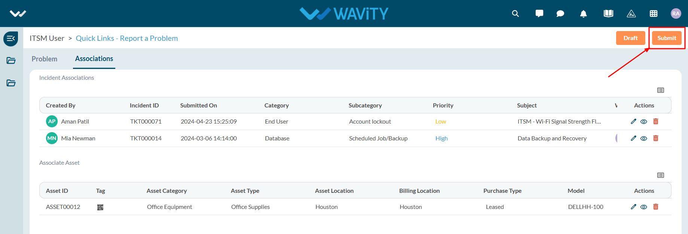The width and height of the screenshot is (688, 234).
Task: View incident TKT000014 with eye icon
Action: [x=644, y=139]
